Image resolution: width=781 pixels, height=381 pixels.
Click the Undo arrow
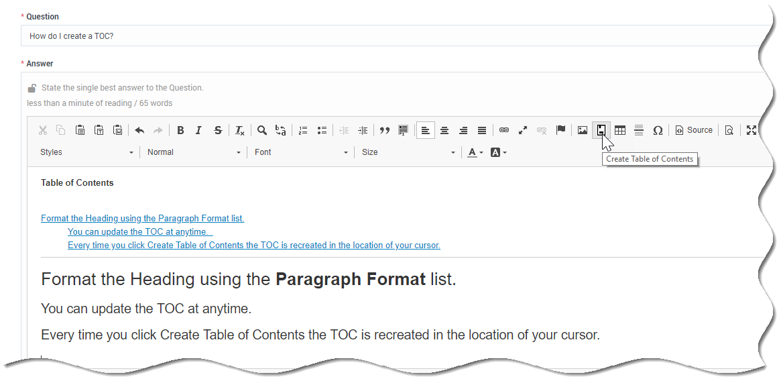click(x=139, y=130)
